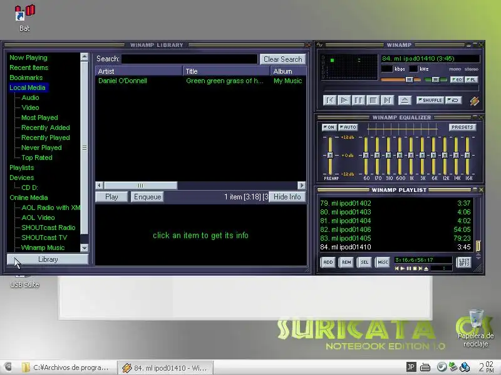Open the equalizer PRESETS menu

pyautogui.click(x=462, y=127)
